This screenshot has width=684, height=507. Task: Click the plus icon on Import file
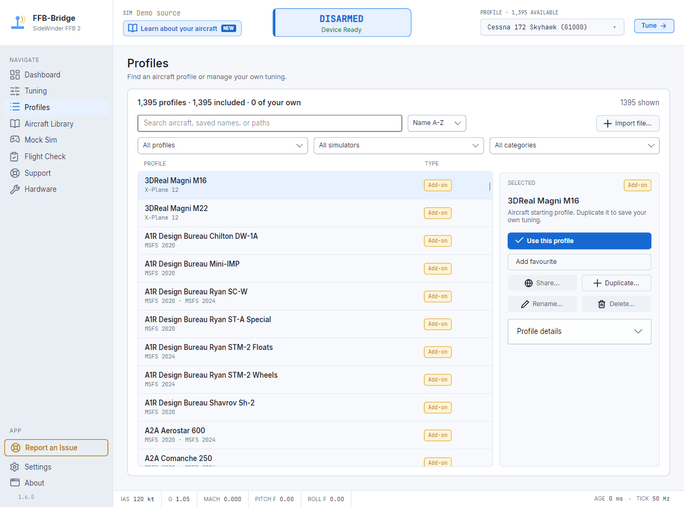coord(608,123)
